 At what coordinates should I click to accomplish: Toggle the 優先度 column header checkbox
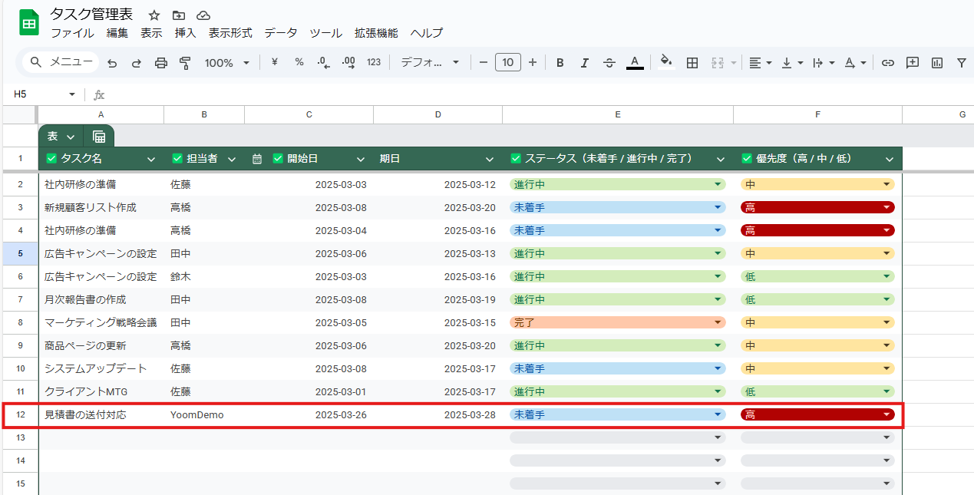coord(747,159)
